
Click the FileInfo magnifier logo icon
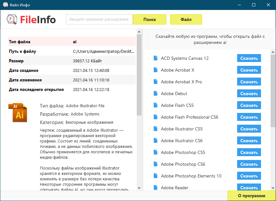point(12,19)
